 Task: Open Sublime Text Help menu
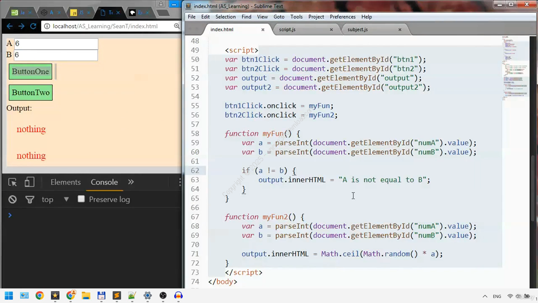pos(367,17)
